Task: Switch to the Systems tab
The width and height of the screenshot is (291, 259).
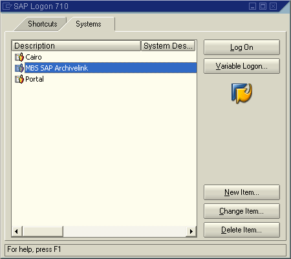Action: 89,24
